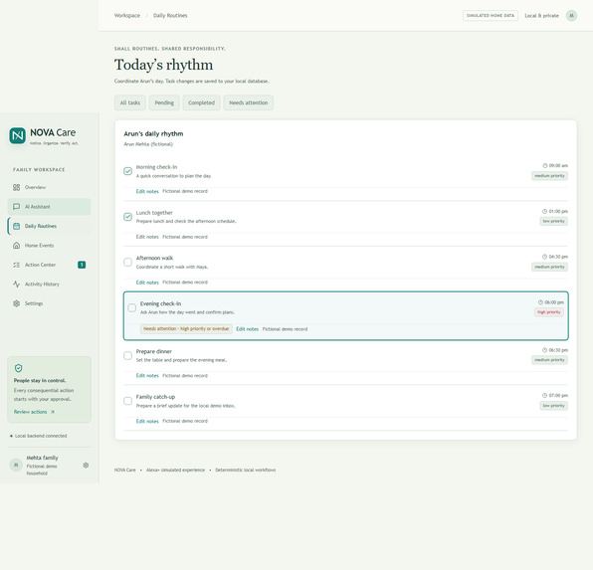
Task: Show the All tasks filter
Action: (x=130, y=102)
